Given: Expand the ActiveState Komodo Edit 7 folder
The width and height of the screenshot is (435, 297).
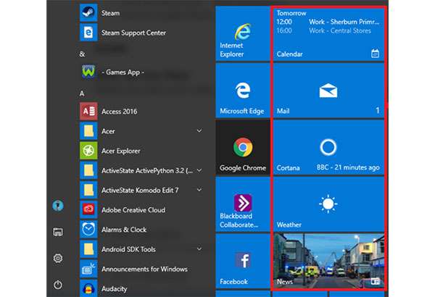Looking at the screenshot, I should pyautogui.click(x=199, y=190).
